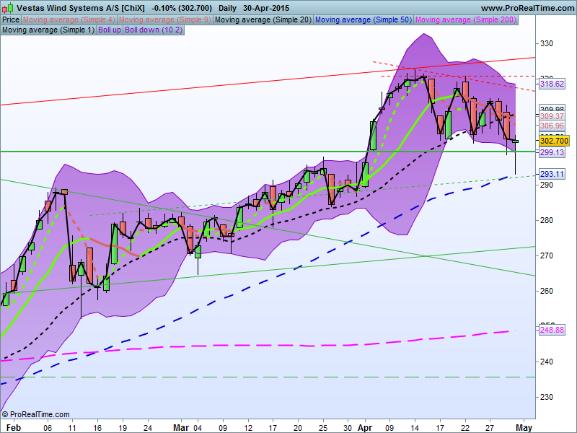
Task: Click the magenta 248.88 value tag
Action: pos(552,330)
